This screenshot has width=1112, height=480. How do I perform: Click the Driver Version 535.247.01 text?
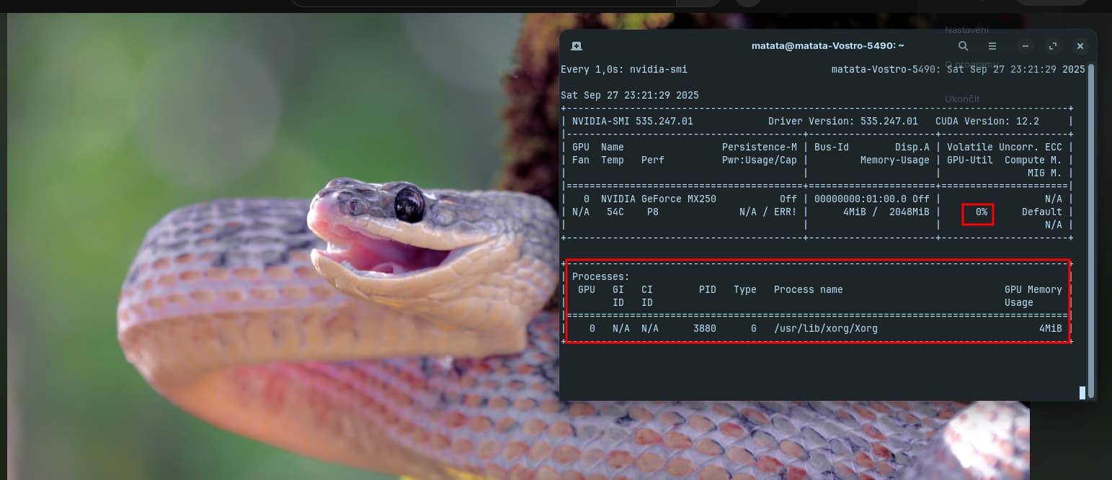(842, 122)
